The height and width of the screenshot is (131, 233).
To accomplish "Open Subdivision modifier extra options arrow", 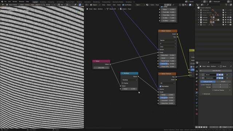I will coord(225,78).
